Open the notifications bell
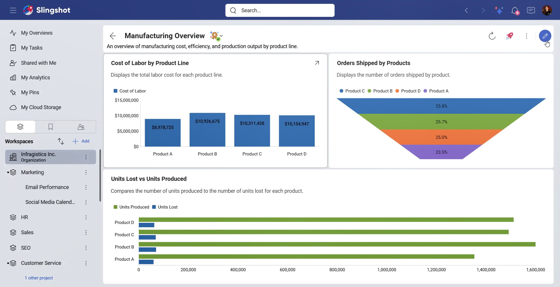This screenshot has width=560, height=287. (515, 10)
